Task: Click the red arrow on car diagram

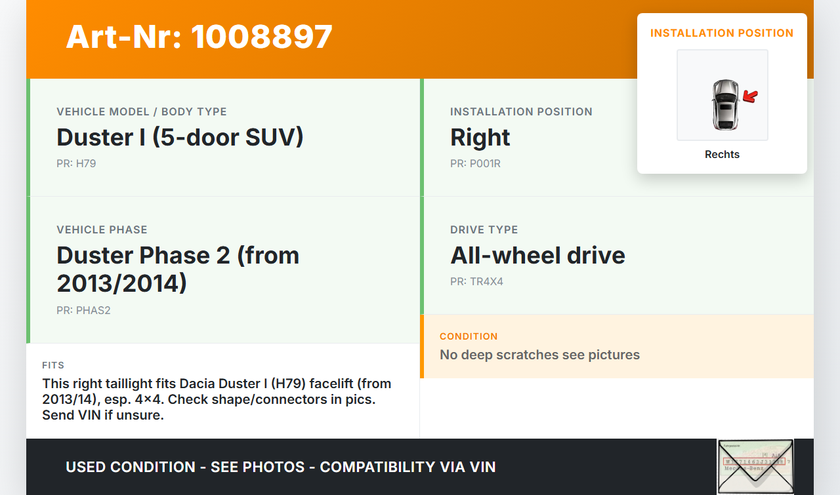Action: click(x=750, y=97)
